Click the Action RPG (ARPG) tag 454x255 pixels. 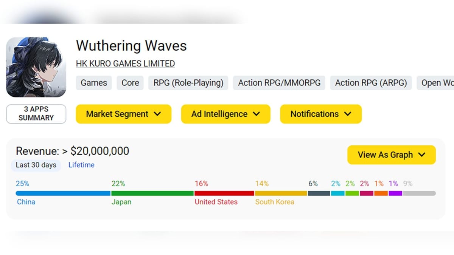click(x=371, y=82)
